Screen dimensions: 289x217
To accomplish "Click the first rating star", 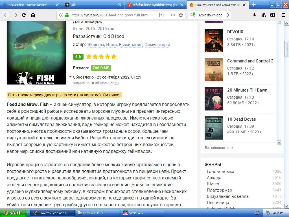I will click(x=89, y=57).
